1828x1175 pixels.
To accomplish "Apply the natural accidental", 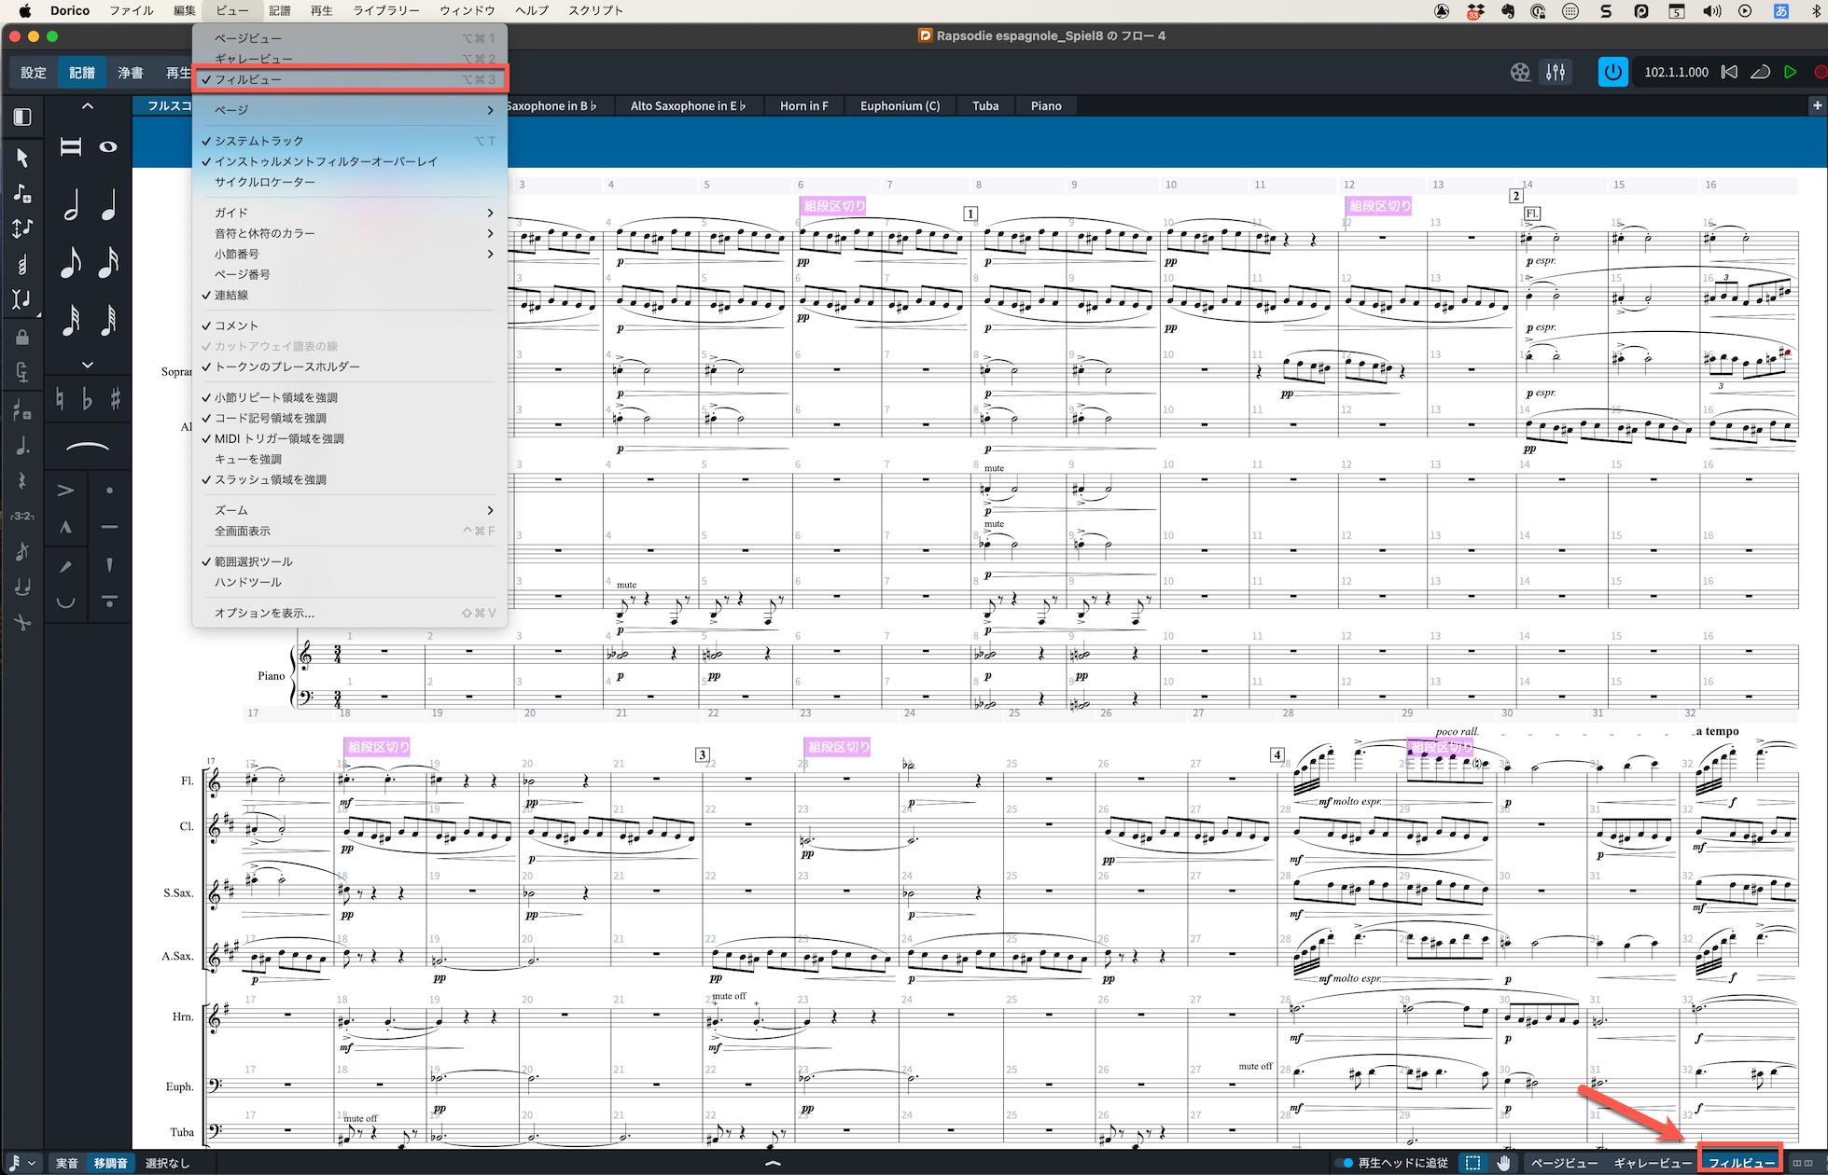I will coord(60,399).
